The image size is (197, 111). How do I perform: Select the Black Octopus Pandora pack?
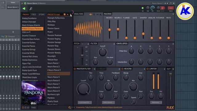32,29
